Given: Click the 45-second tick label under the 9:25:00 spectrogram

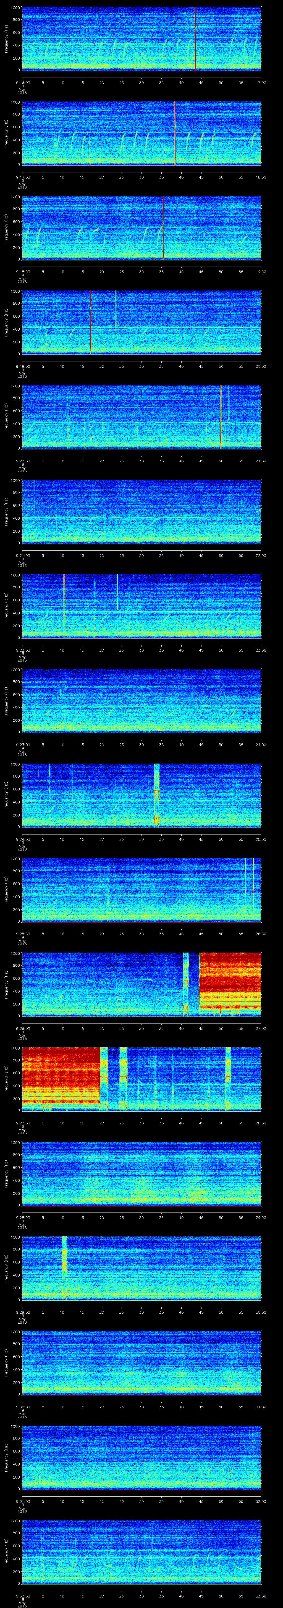Looking at the screenshot, I should [x=201, y=934].
